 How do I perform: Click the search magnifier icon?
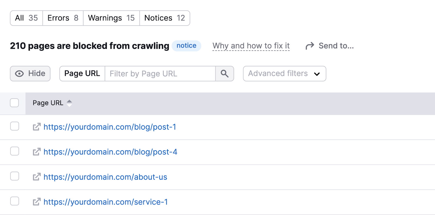coord(225,73)
